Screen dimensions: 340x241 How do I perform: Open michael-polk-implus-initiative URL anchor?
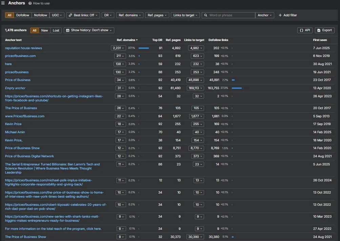point(48,182)
